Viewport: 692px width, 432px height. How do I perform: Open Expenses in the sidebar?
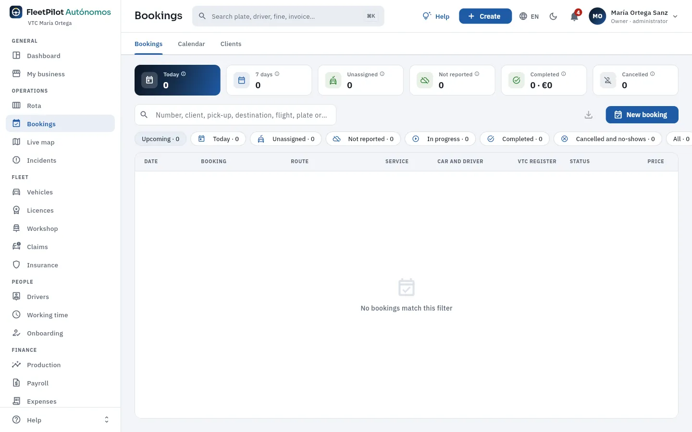click(x=60, y=401)
